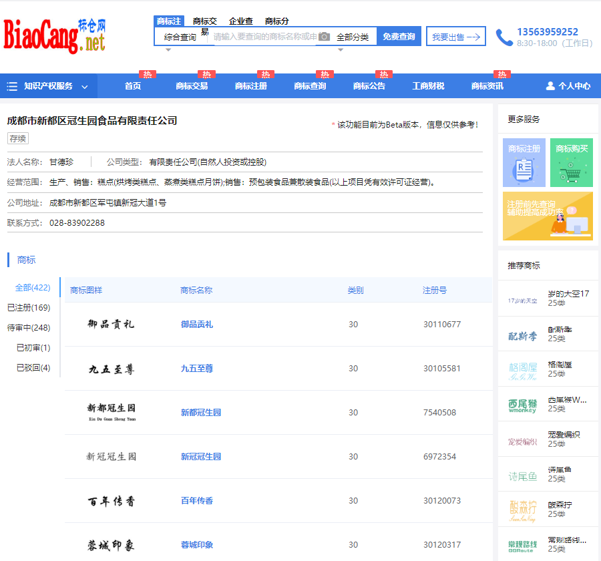
Task: Open 工商财税 in the navigation bar
Action: [428, 86]
